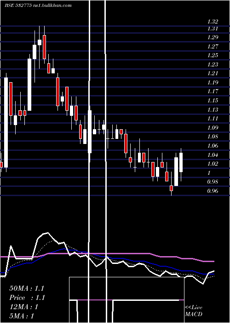The image size is (230, 323).
Task: Click the 1.27 price axis label
Action: click(213, 47)
